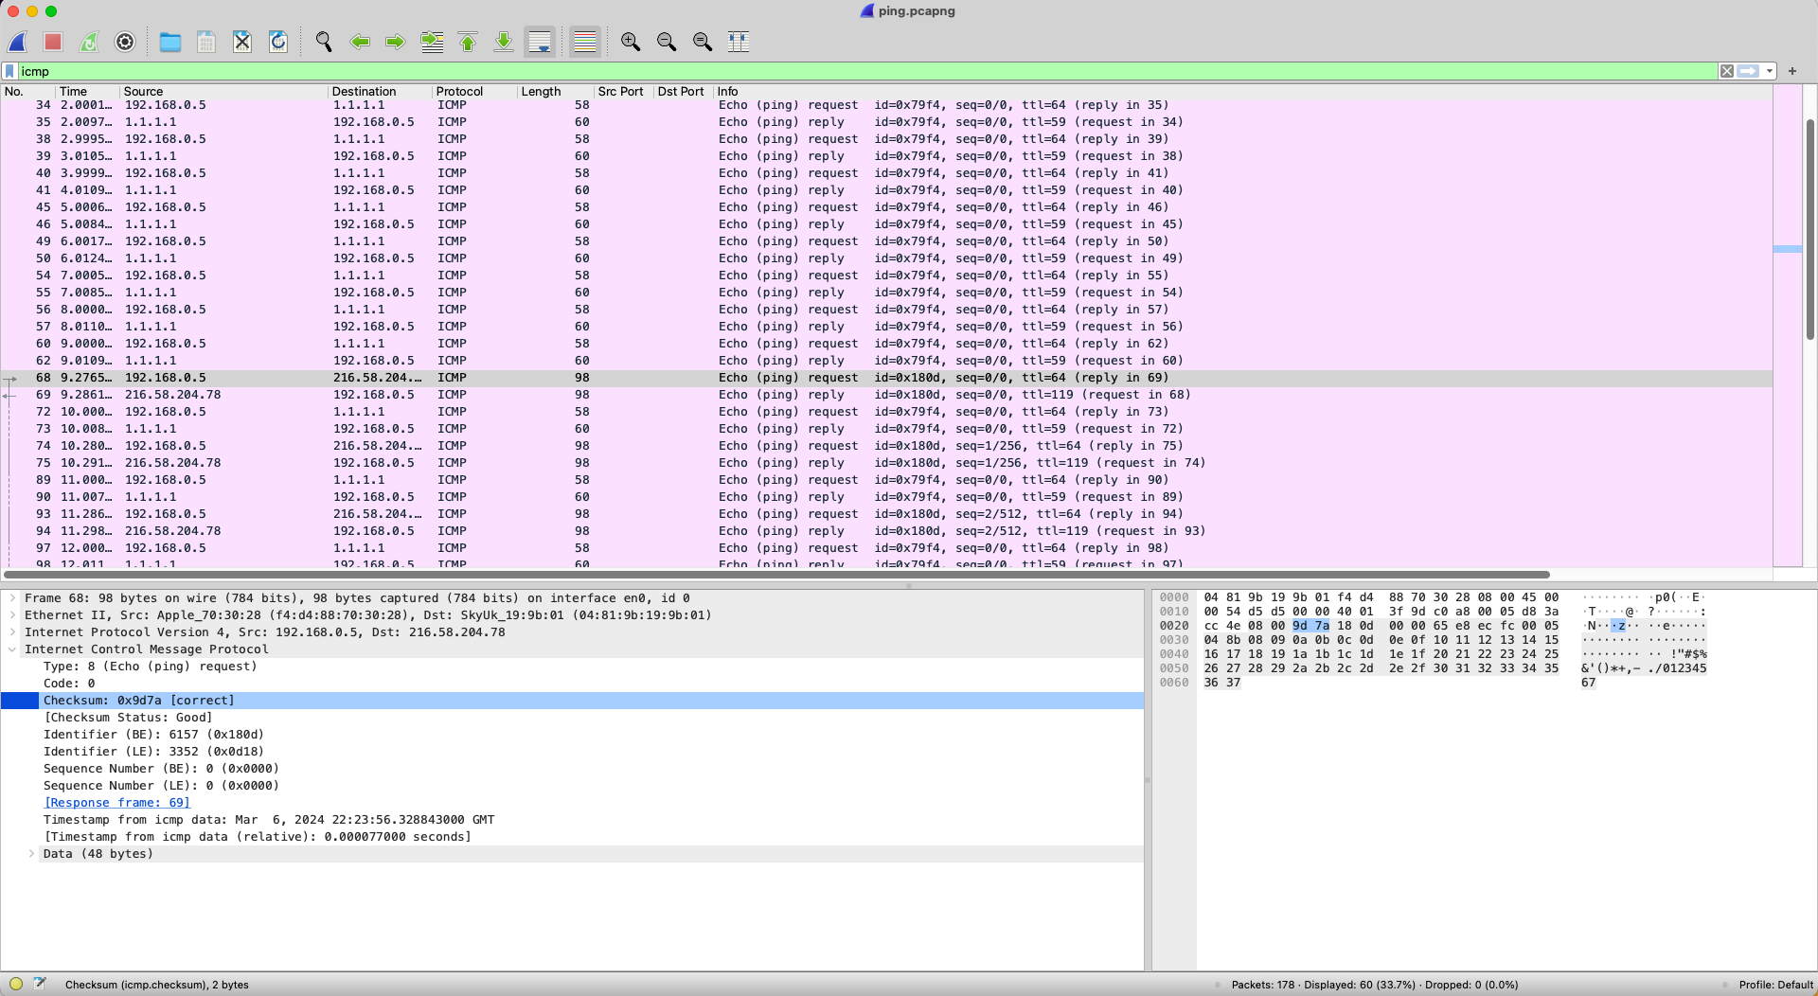Click hex offset row 0030
The height and width of the screenshot is (996, 1818).
point(1174,640)
